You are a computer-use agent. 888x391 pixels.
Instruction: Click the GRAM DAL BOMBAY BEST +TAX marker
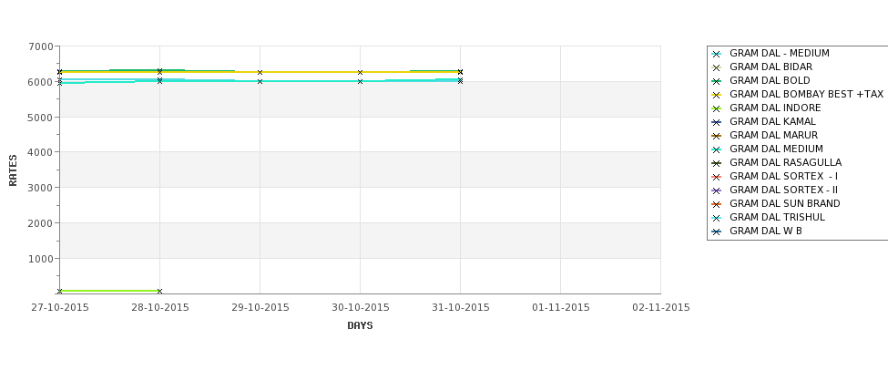point(717,95)
